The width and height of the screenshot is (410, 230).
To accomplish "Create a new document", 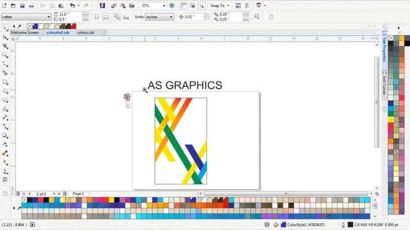I will [x=4, y=6].
